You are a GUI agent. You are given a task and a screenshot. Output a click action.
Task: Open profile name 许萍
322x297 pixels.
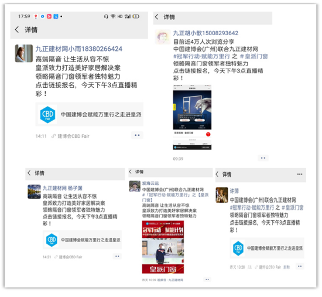[x=234, y=191]
